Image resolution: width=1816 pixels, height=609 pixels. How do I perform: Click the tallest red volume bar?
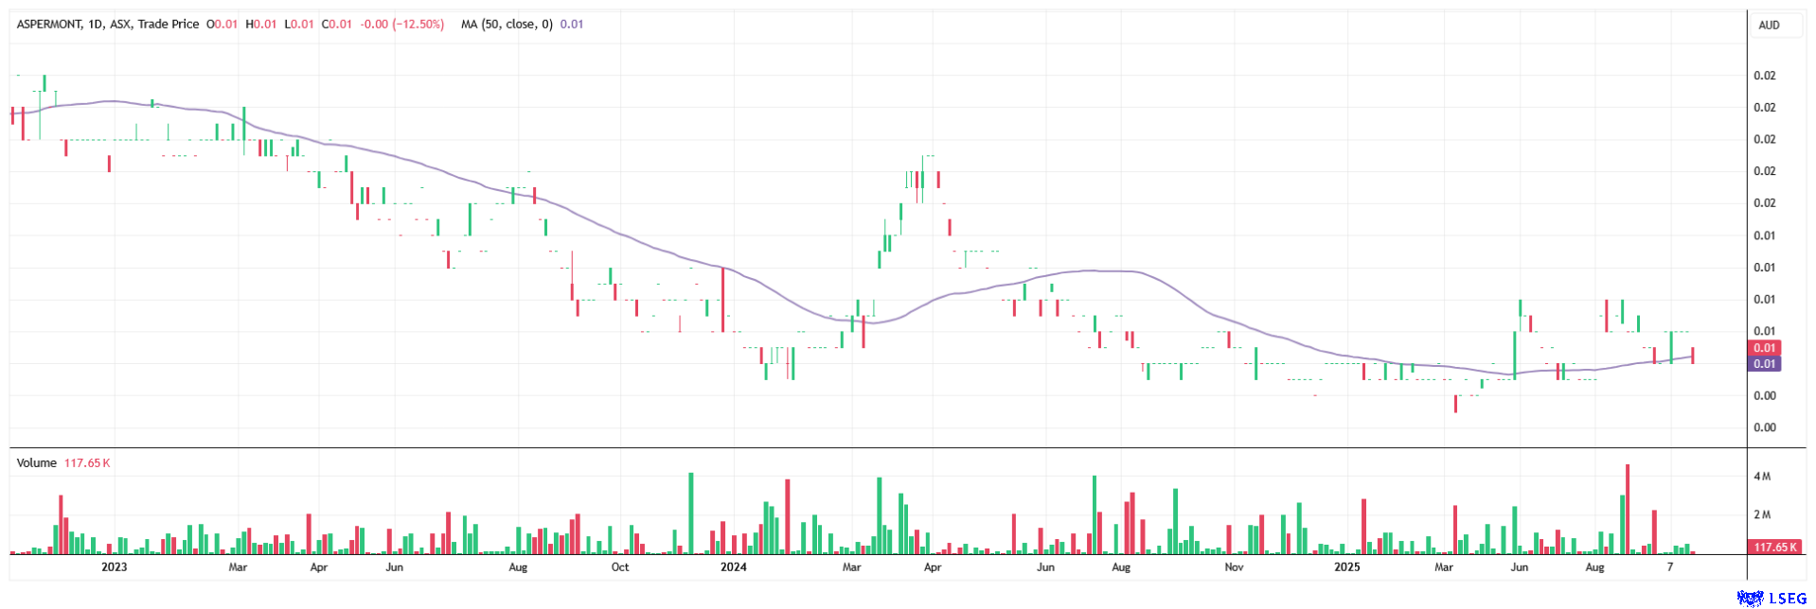click(x=1628, y=509)
